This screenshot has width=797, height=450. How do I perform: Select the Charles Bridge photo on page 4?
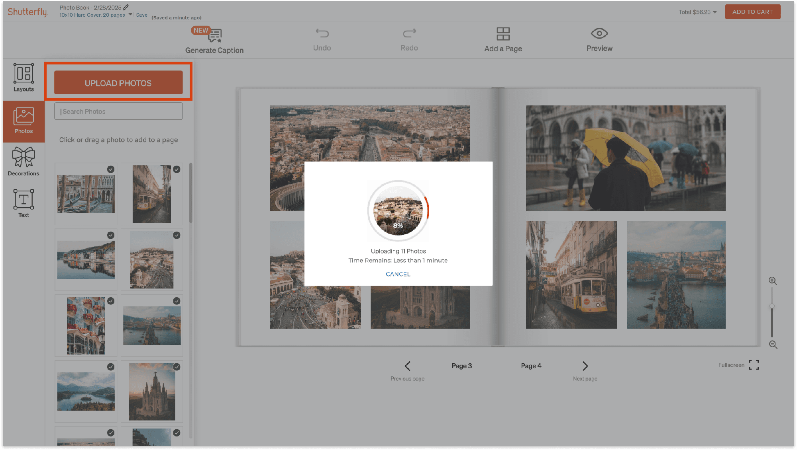(x=676, y=275)
